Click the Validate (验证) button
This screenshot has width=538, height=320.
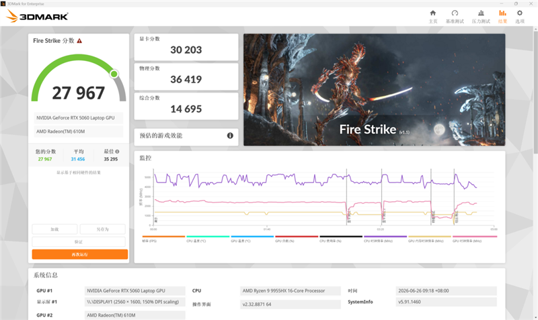point(79,242)
